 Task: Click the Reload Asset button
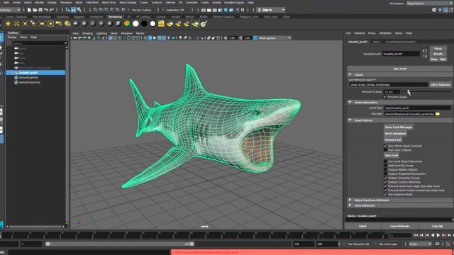pos(393,140)
